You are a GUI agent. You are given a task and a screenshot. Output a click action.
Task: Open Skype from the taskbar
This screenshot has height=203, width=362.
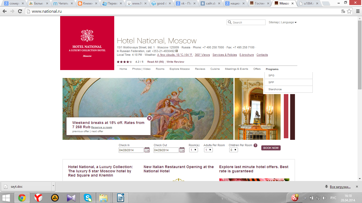87,198
